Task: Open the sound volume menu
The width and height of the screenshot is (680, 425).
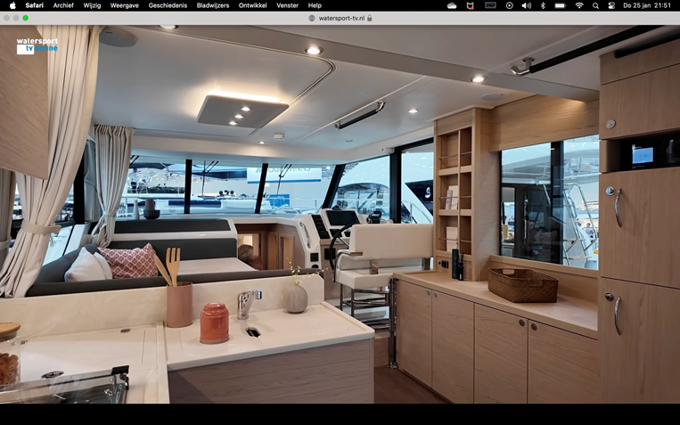Action: click(x=526, y=5)
